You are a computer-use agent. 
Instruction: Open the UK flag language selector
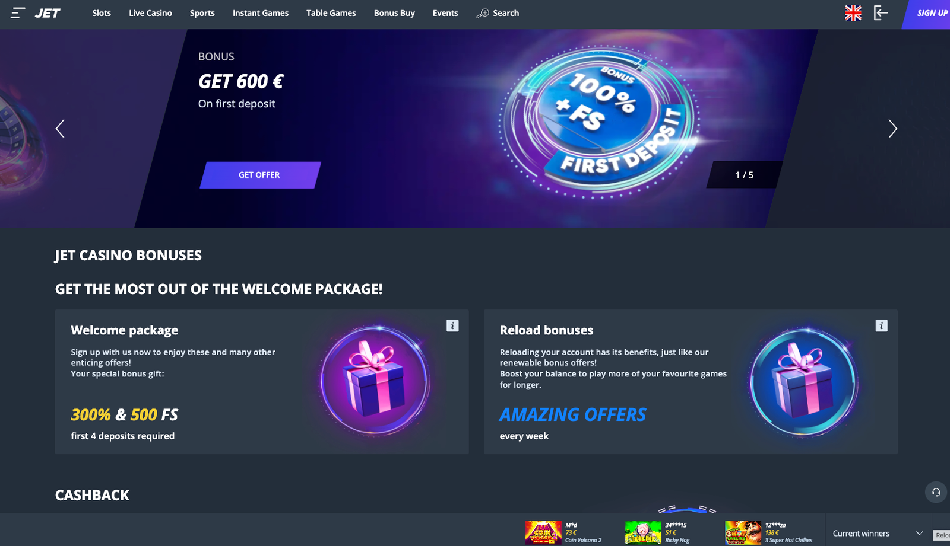click(x=853, y=13)
